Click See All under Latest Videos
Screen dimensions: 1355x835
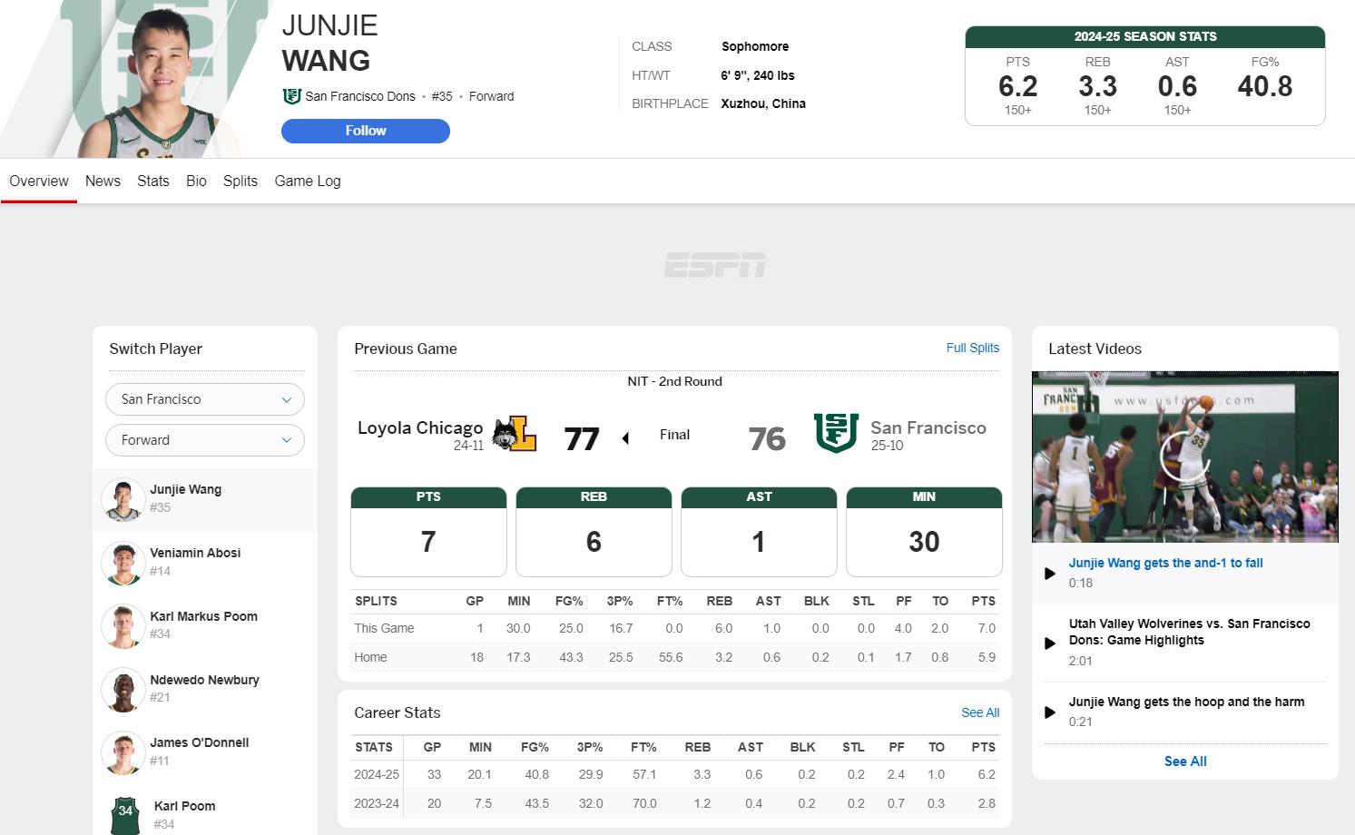1185,761
